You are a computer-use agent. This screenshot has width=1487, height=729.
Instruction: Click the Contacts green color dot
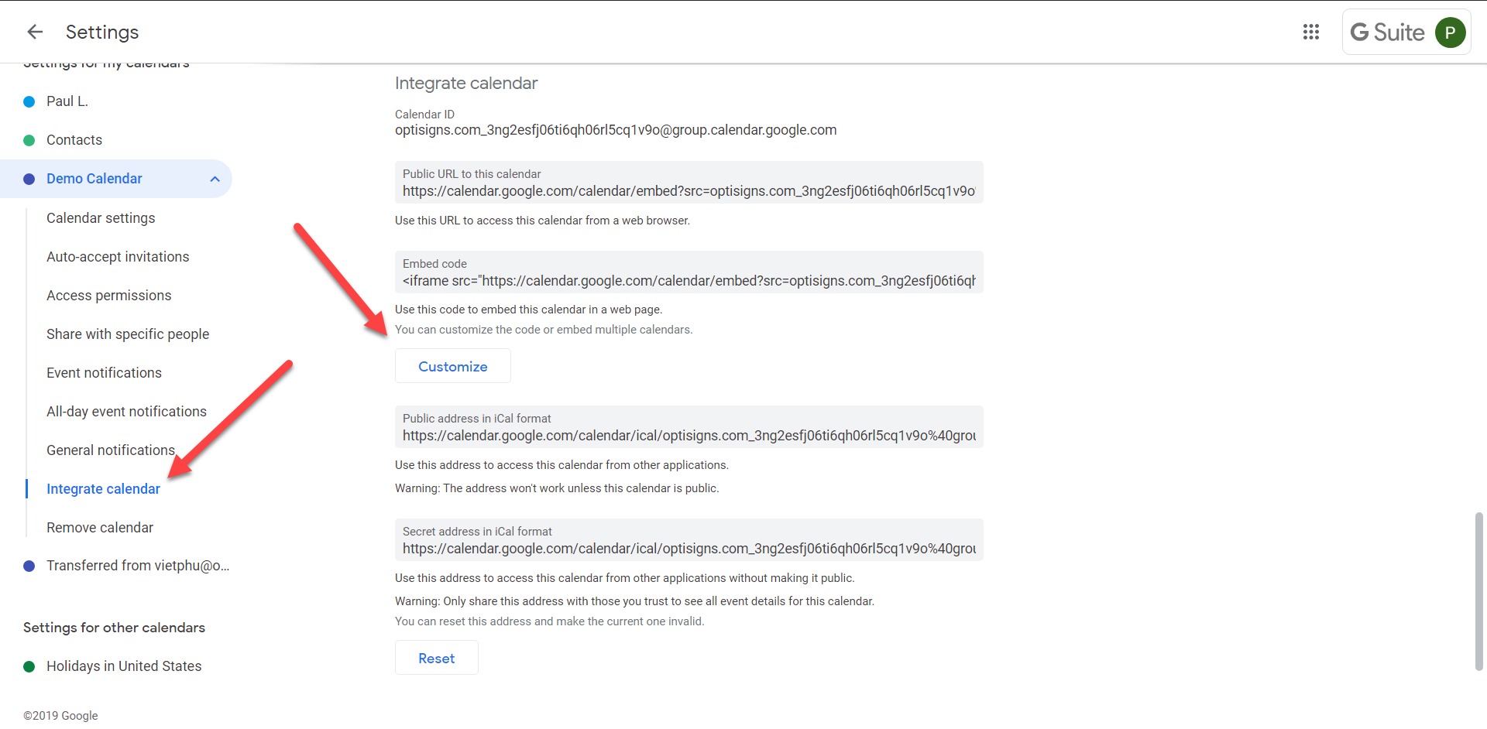point(29,140)
